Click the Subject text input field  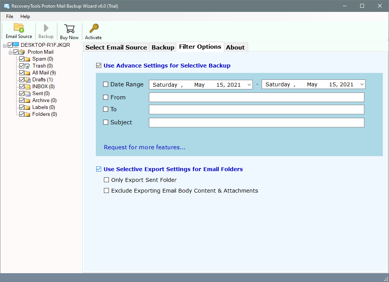tap(257, 122)
